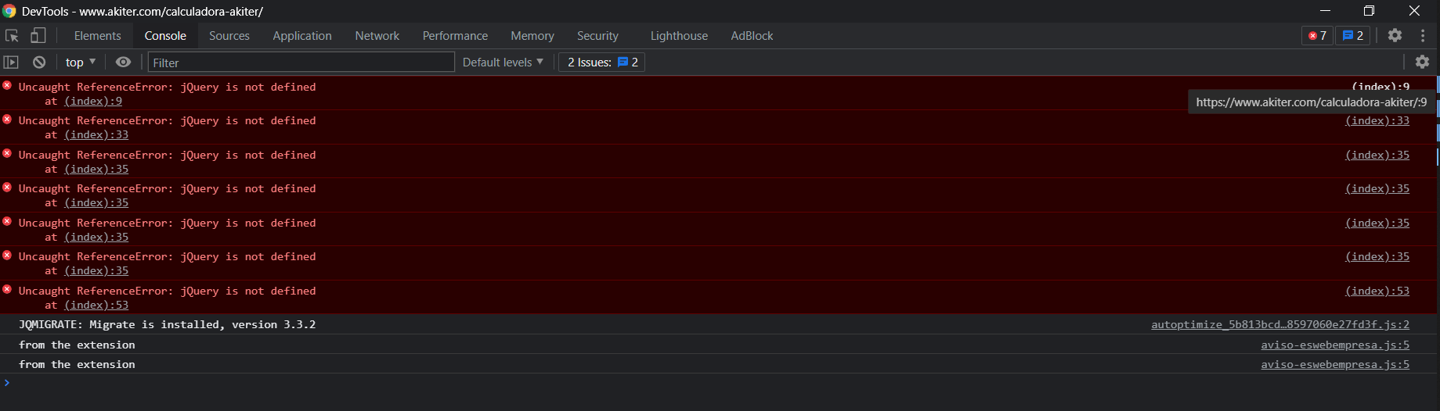Screen dimensions: 1440x411
Task: Open the autoptimize js:2 source link
Action: pyautogui.click(x=1280, y=324)
